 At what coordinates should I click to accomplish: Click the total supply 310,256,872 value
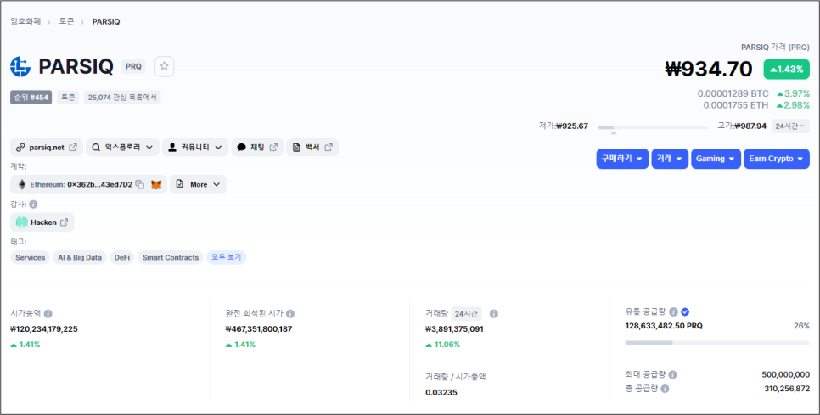pyautogui.click(x=787, y=389)
